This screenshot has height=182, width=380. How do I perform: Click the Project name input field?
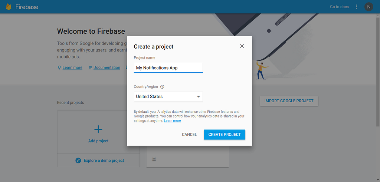click(168, 68)
